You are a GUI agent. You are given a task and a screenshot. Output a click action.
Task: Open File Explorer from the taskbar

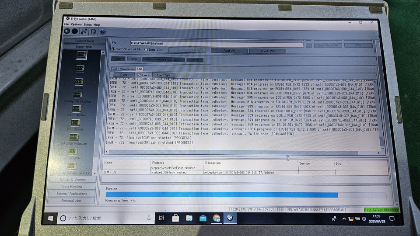(189, 219)
